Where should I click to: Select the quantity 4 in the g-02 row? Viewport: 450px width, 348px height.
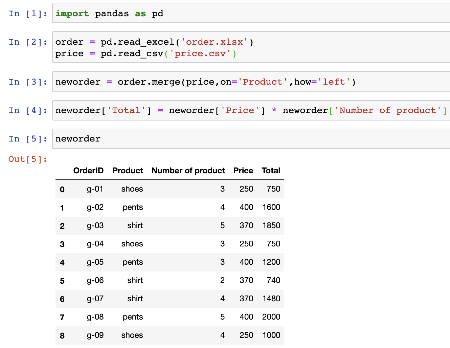click(222, 207)
